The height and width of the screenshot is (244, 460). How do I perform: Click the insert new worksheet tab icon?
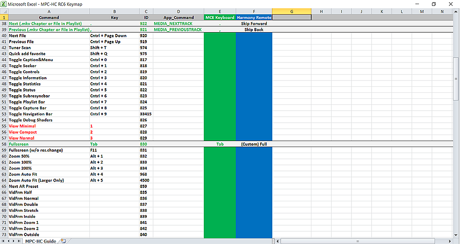63,241
